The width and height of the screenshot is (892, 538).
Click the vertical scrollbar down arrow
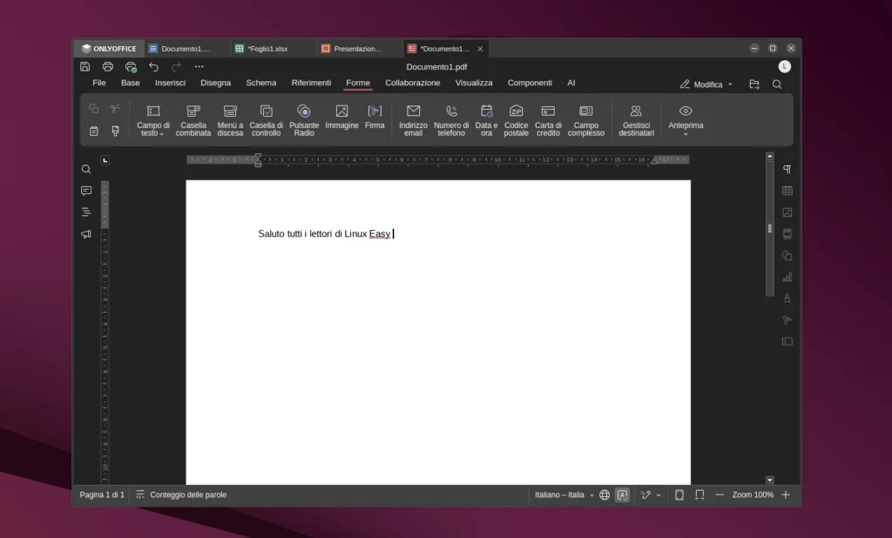[x=769, y=480]
